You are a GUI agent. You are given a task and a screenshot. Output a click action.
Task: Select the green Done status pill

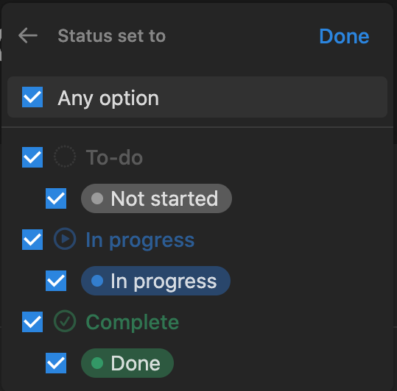pyautogui.click(x=127, y=363)
